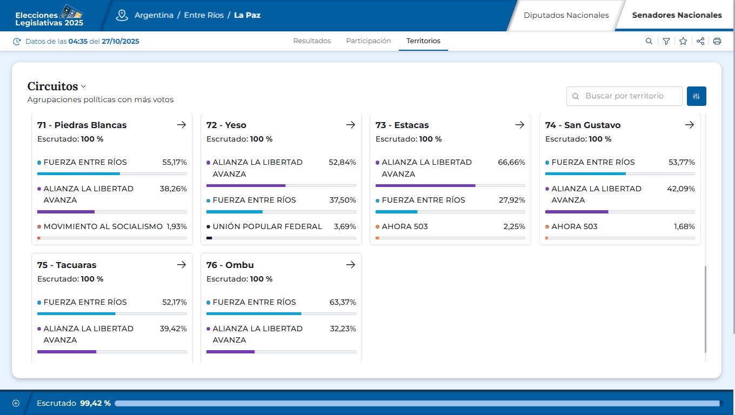Click Entre Ríos in the breadcrumb

pos(204,15)
